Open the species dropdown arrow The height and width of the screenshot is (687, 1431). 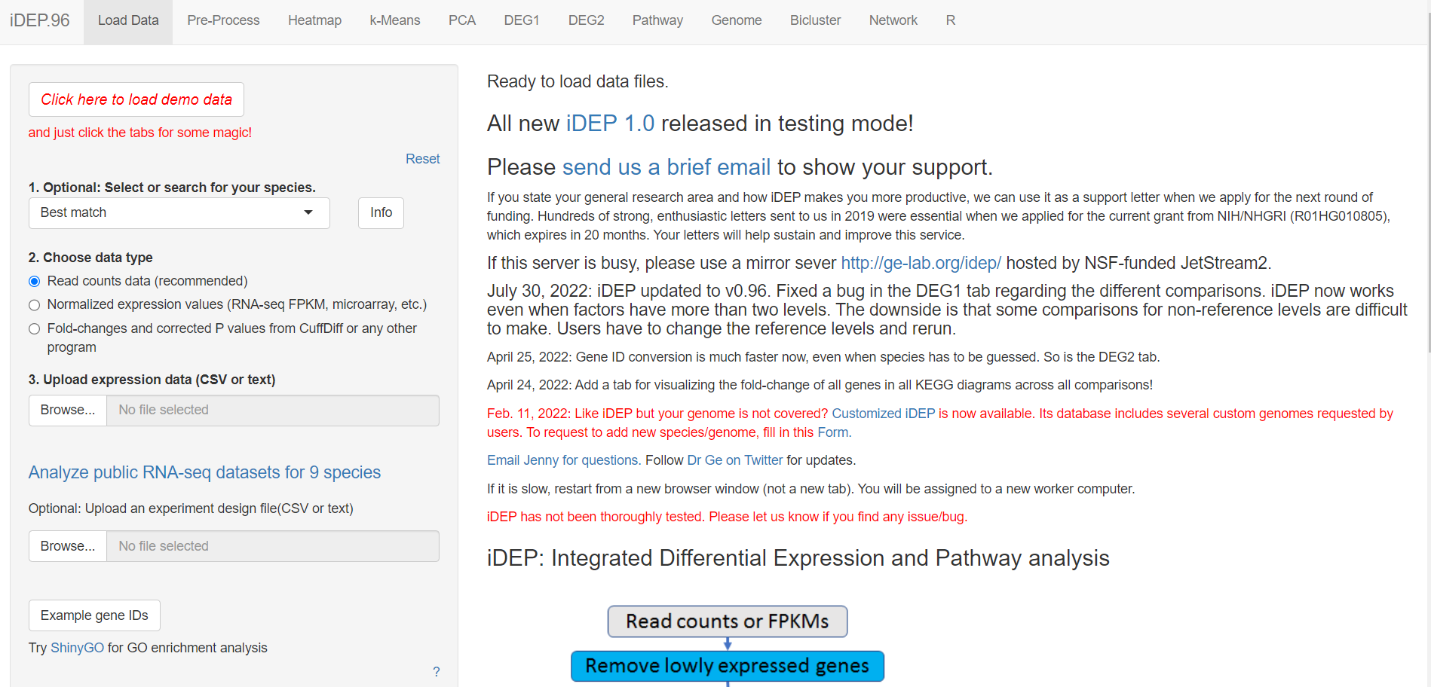tap(308, 212)
